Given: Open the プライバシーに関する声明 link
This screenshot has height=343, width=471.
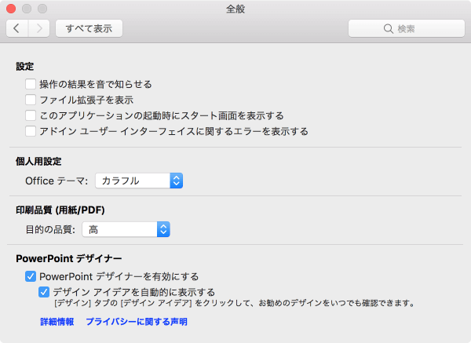Looking at the screenshot, I should [137, 322].
